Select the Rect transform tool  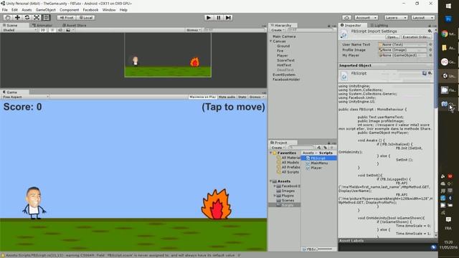46,17
